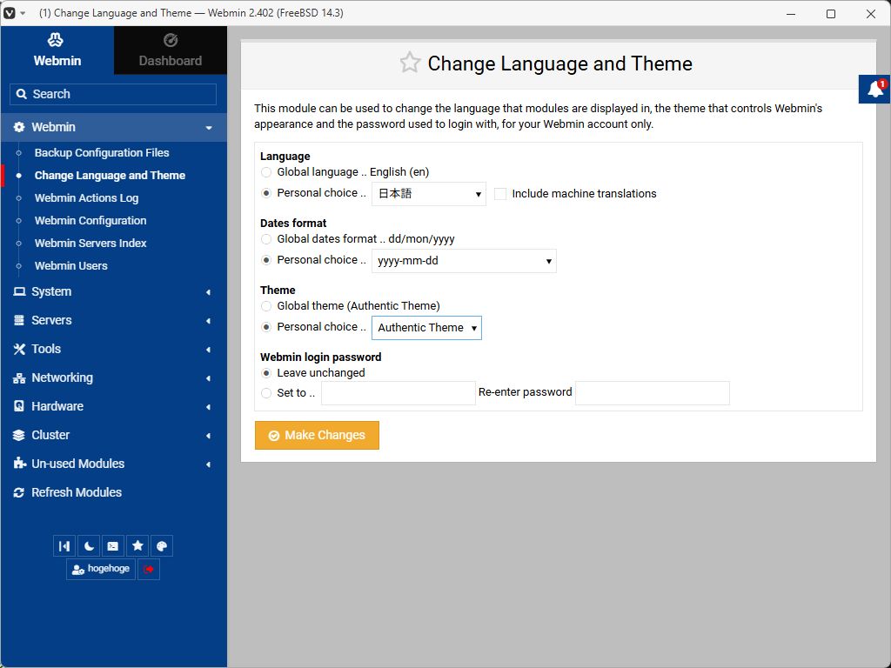This screenshot has width=891, height=668.
Task: Click the Hardware drive icon
Action: pyautogui.click(x=19, y=406)
